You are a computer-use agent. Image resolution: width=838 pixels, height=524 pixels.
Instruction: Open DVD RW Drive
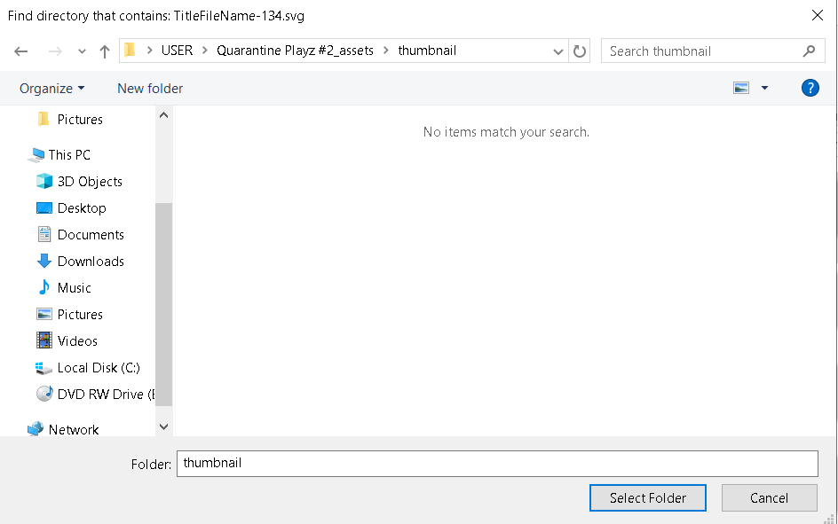pos(95,395)
